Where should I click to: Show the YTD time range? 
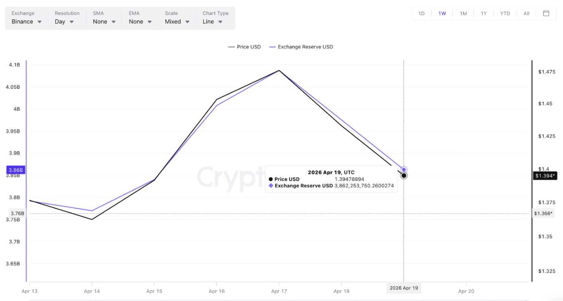click(505, 14)
